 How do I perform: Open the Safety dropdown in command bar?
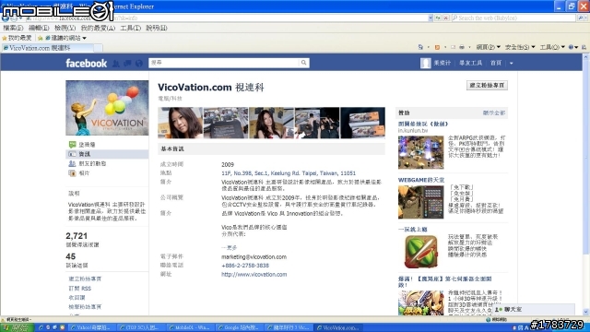tap(520, 47)
